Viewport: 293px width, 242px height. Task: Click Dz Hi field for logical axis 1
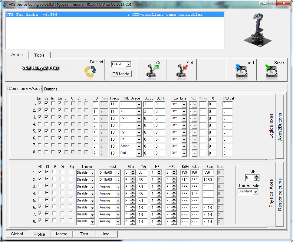click(x=160, y=104)
